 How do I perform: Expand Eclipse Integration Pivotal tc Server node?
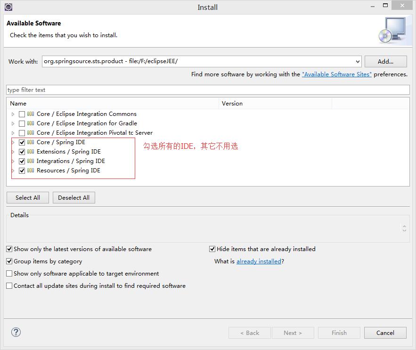pyautogui.click(x=13, y=133)
